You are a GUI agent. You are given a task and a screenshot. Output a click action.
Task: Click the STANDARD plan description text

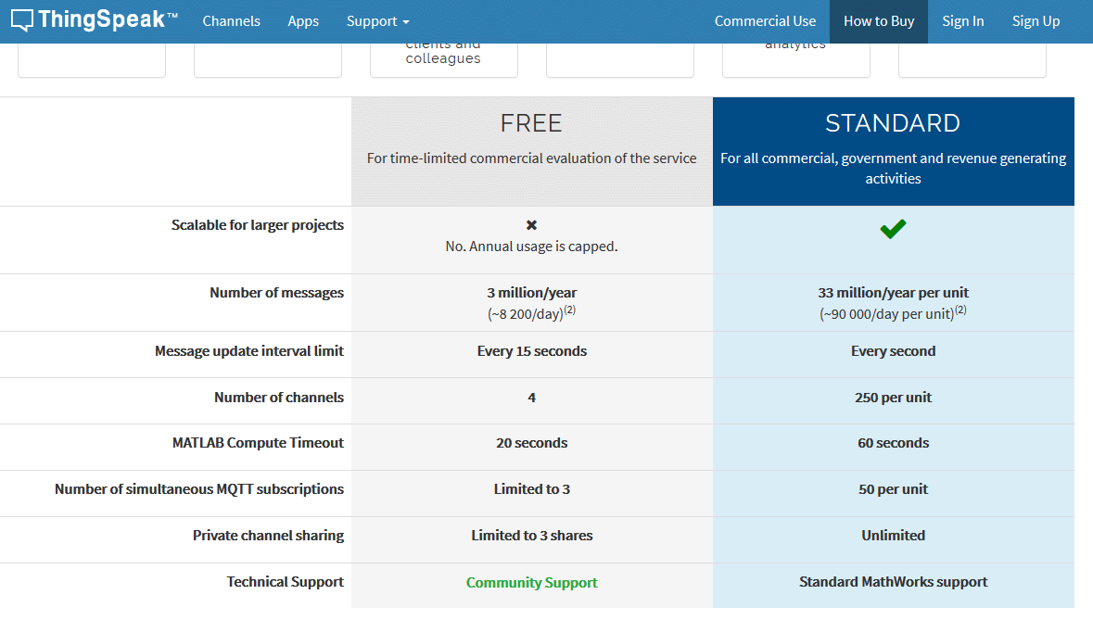coord(893,169)
